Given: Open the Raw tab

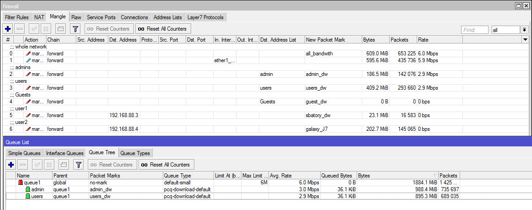Looking at the screenshot, I should pos(76,17).
